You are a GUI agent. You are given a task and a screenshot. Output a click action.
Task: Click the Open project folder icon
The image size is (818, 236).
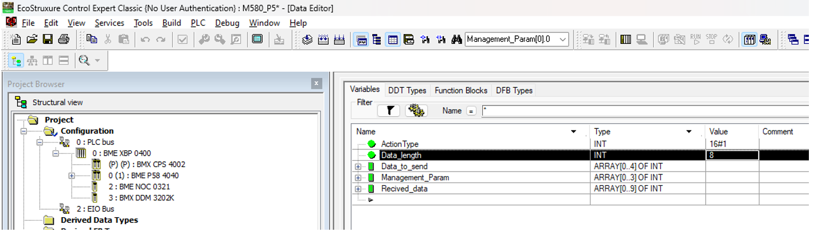(32, 39)
